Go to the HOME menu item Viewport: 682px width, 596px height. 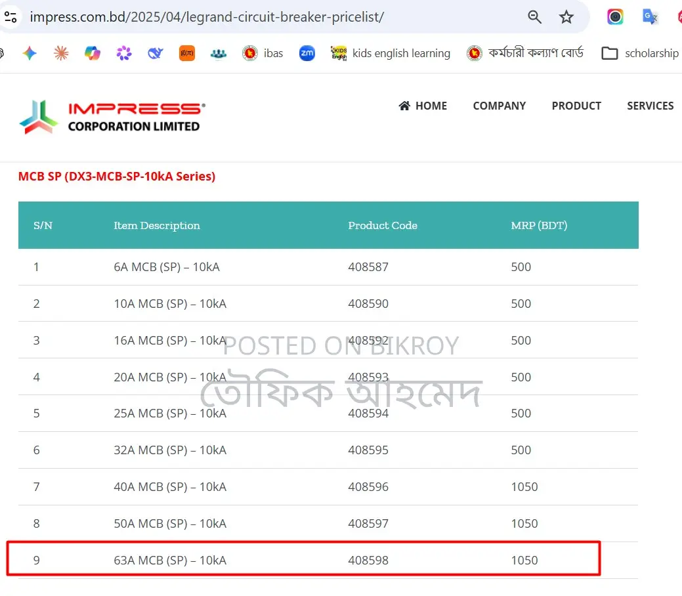pyautogui.click(x=423, y=106)
